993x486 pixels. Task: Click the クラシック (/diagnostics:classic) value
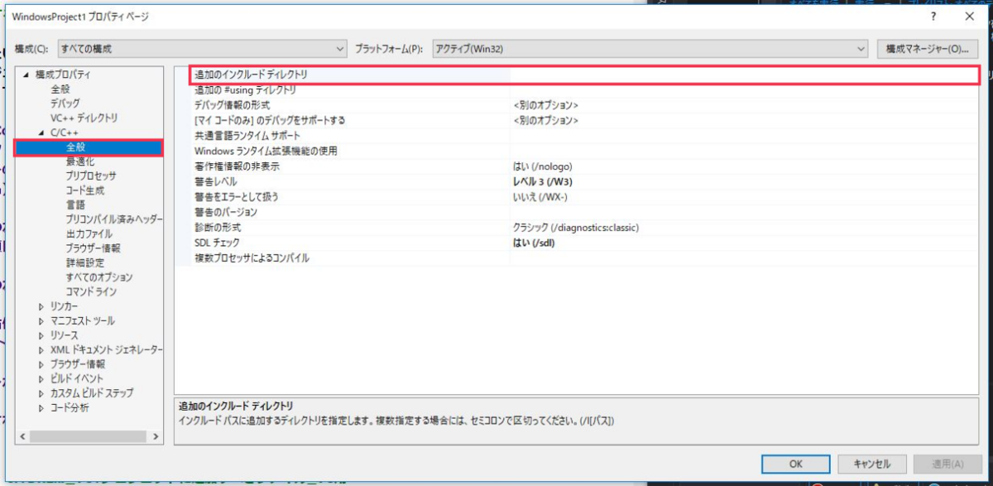tap(575, 228)
